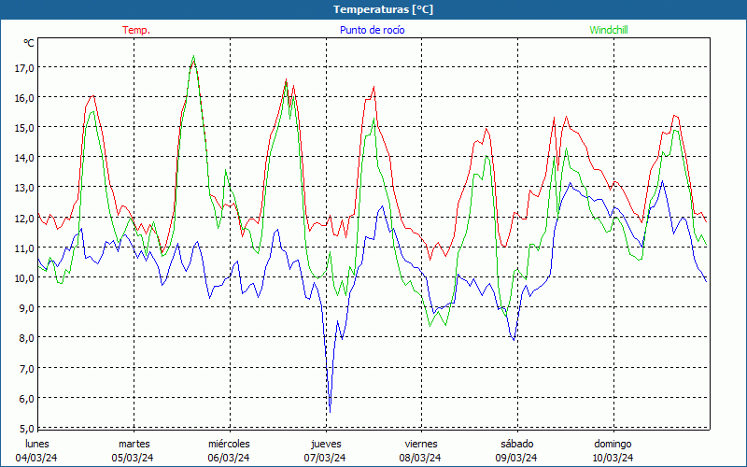Click the windchill peak above 17 on martes
Viewport: 747px width, 467px height.
193,57
